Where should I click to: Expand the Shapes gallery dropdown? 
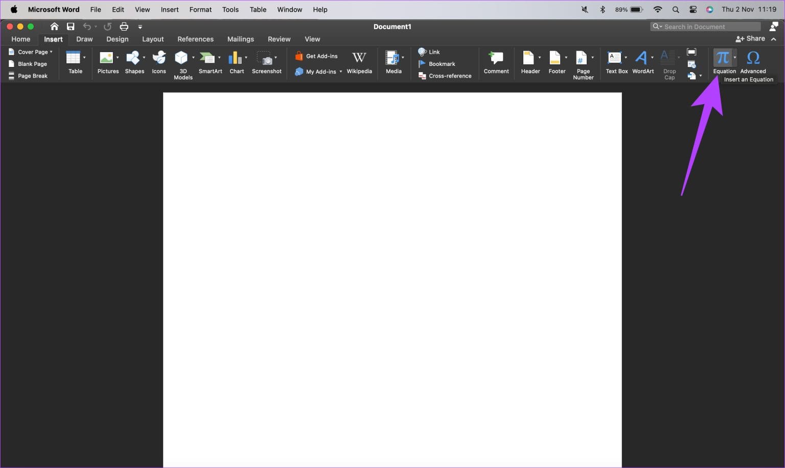tap(145, 57)
